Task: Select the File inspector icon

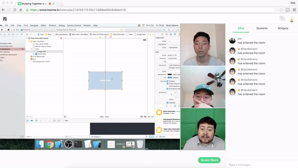Action: tap(163, 34)
